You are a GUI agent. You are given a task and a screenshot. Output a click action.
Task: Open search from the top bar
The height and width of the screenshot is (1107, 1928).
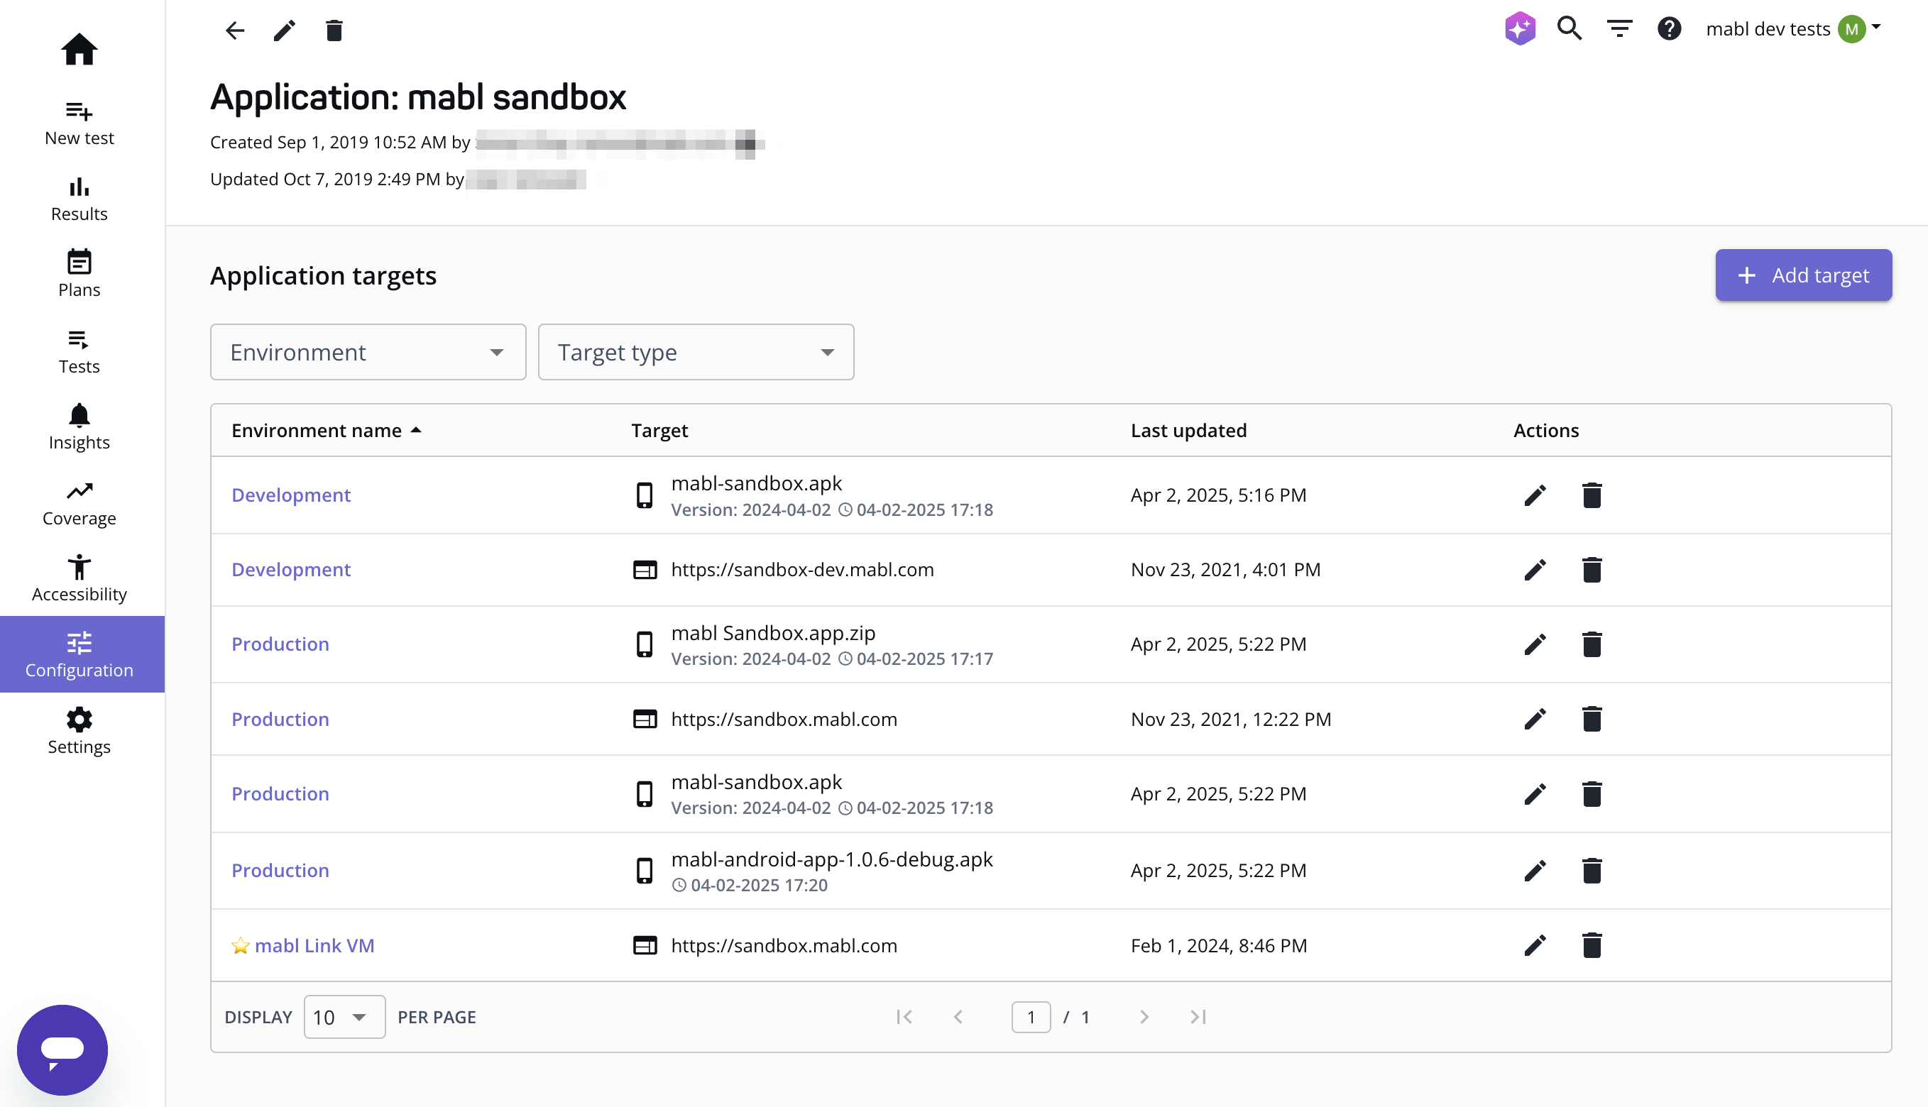pos(1569,28)
